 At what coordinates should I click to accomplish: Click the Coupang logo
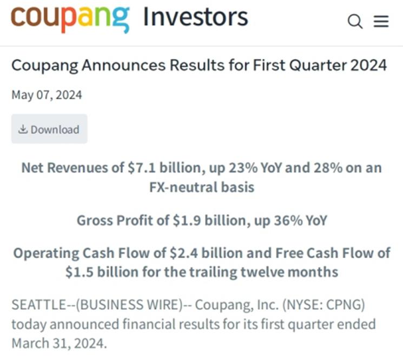(70, 18)
